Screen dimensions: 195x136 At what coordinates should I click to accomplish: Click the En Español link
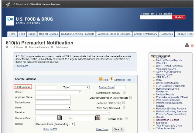(x=165, y=14)
